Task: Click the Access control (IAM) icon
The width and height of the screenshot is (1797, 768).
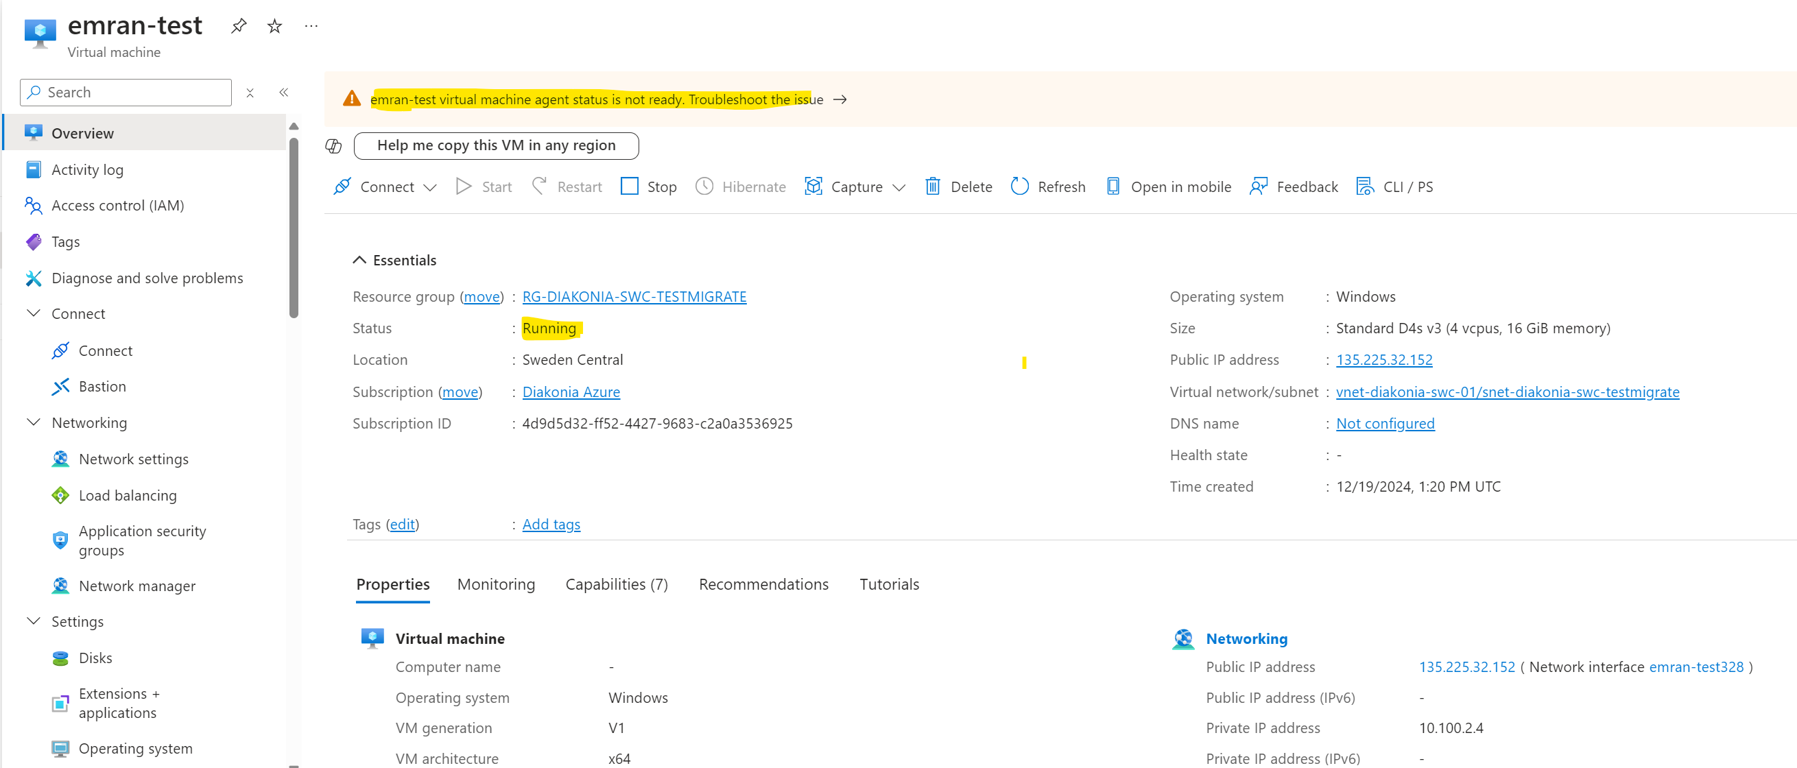Action: click(x=34, y=205)
